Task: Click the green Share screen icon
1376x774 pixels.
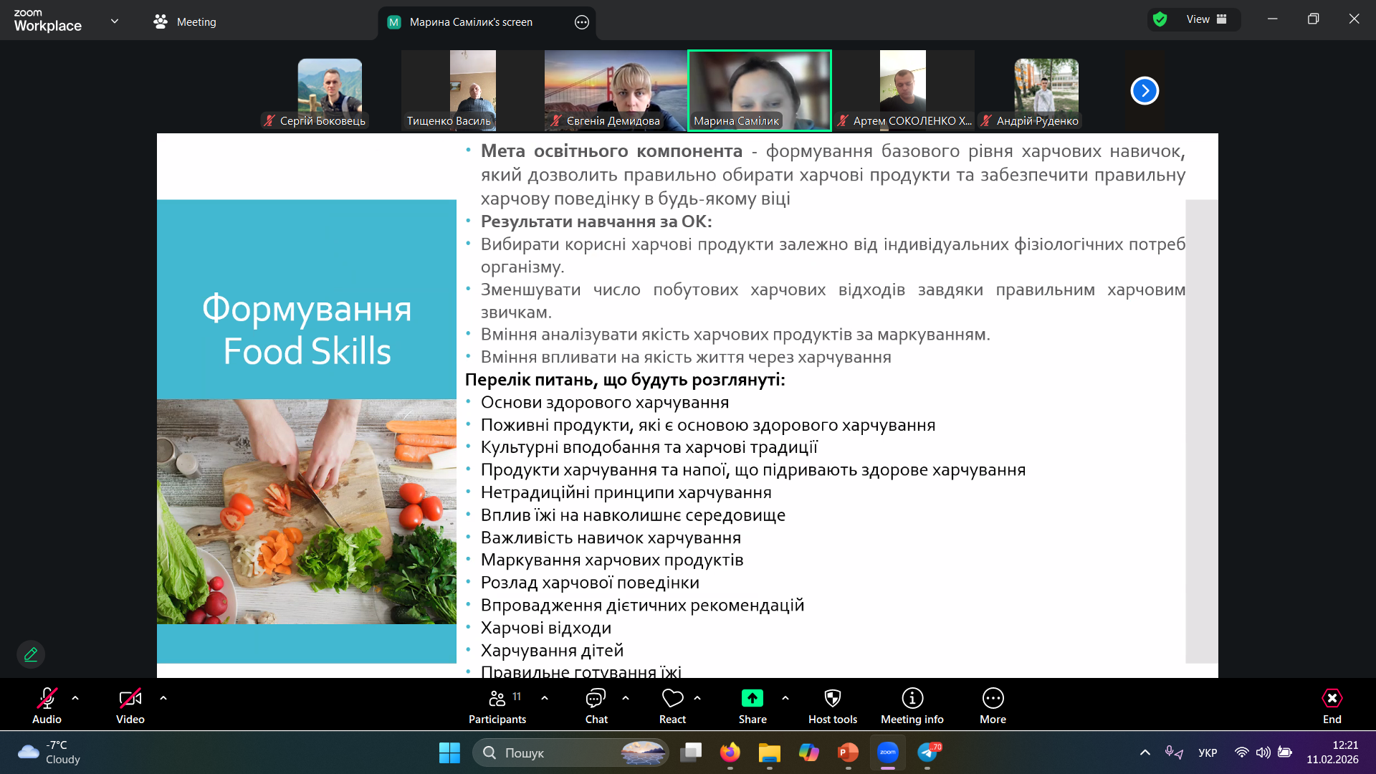Action: point(752,698)
